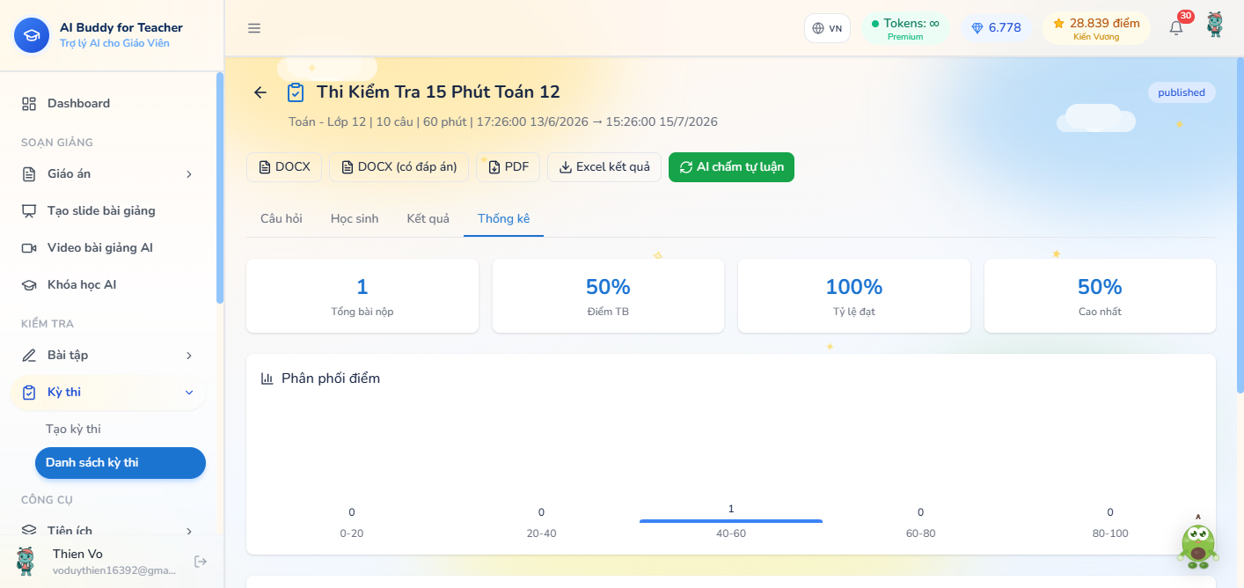Open Tạo kỳ thi submenu item
The height and width of the screenshot is (588, 1244).
click(x=120, y=430)
